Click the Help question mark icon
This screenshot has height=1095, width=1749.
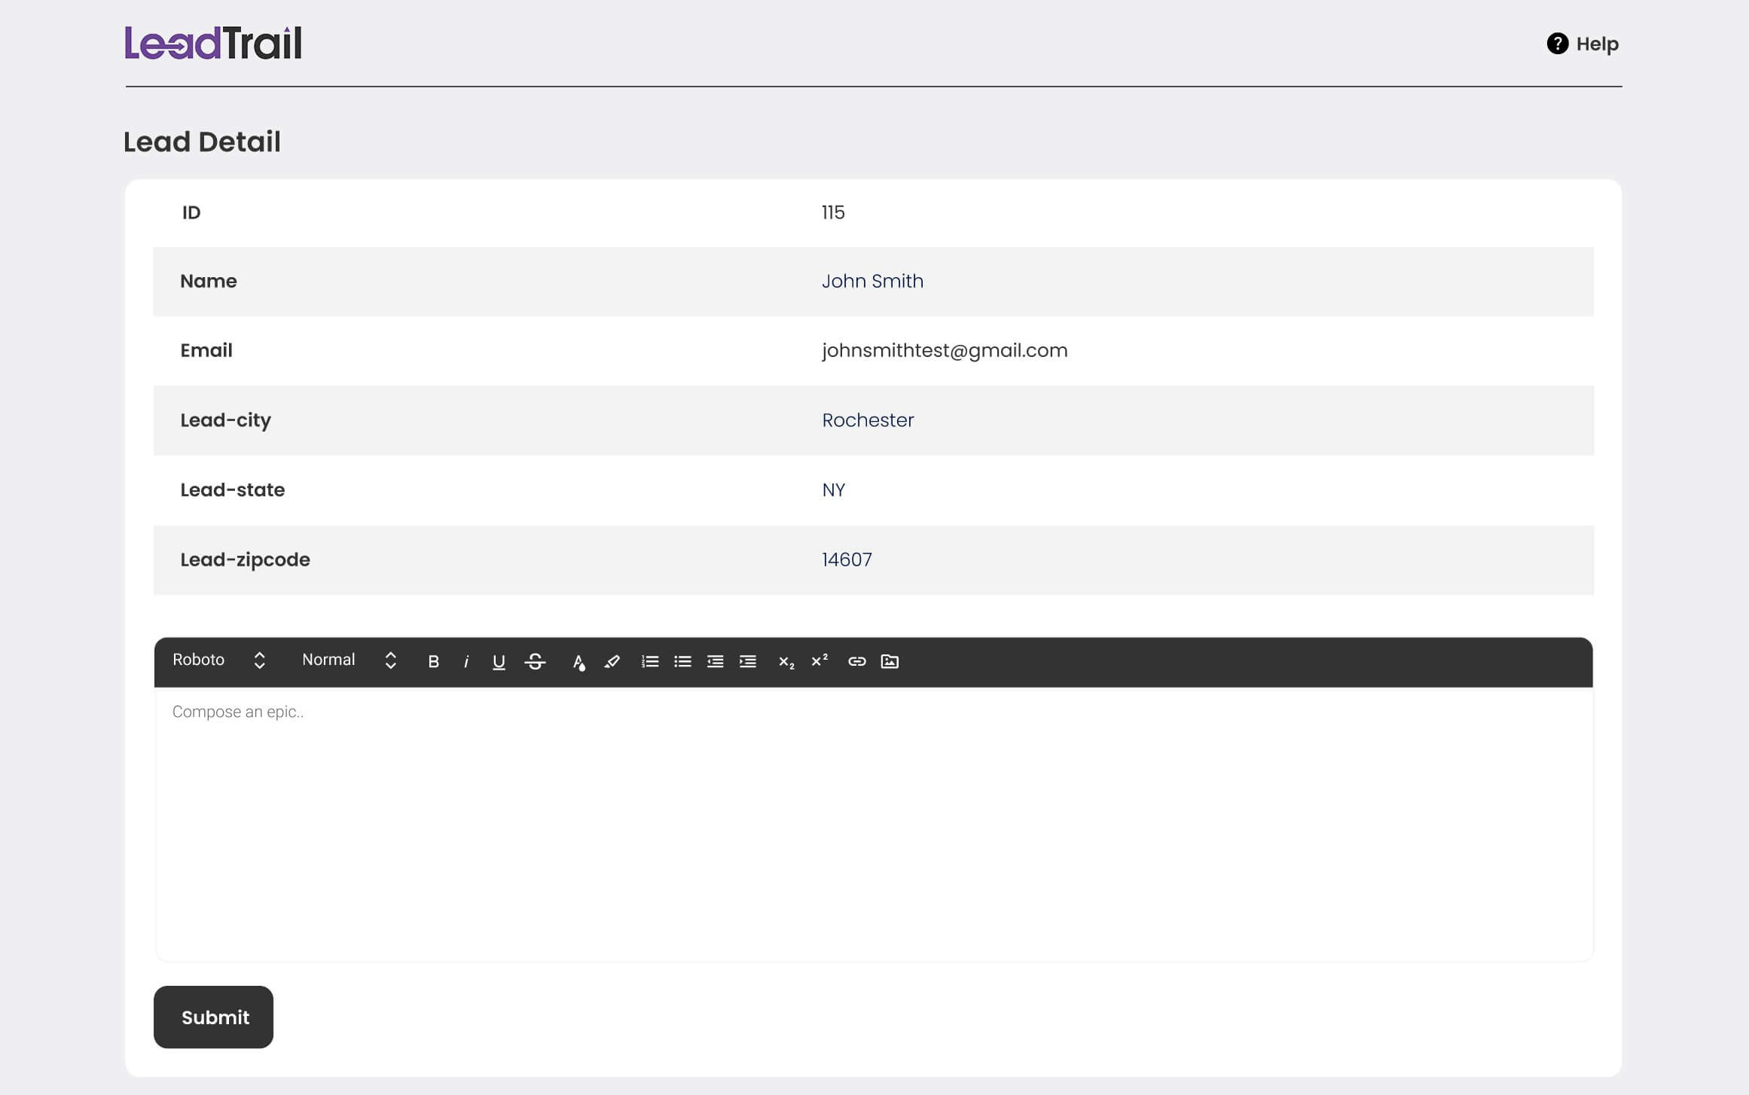(1558, 44)
